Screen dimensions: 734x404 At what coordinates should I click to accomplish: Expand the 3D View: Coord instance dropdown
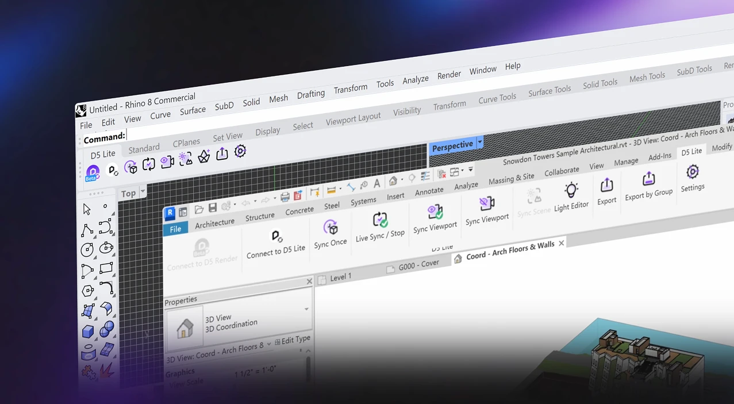pyautogui.click(x=268, y=344)
